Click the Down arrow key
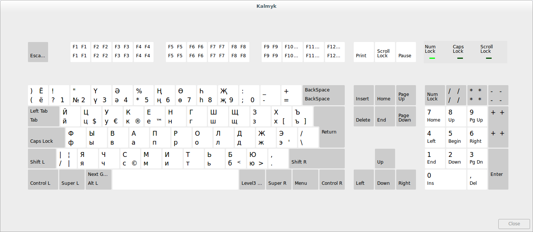 pos(385,180)
